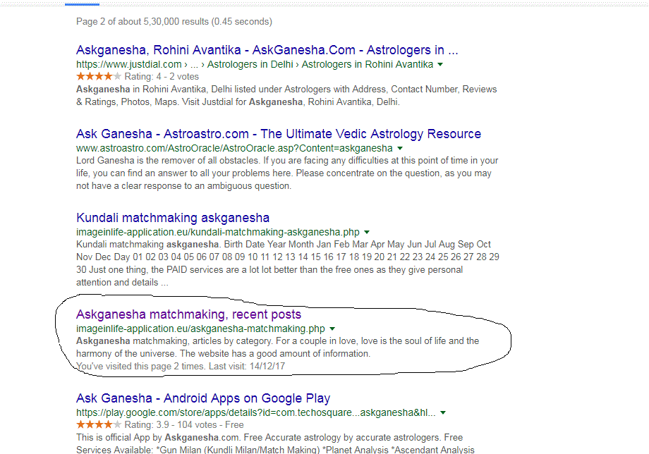
Task: Open 'Kundali matchmaking askganesha' result title
Action: pyautogui.click(x=173, y=218)
